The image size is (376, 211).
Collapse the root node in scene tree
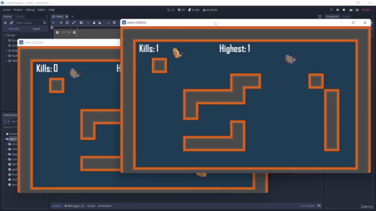[4, 35]
